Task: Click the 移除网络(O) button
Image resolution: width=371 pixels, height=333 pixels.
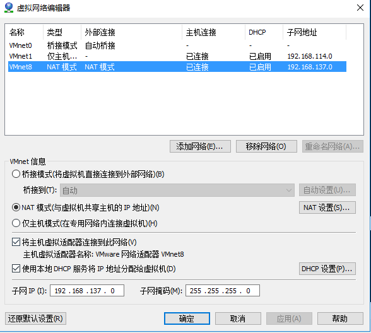Action: click(x=266, y=146)
